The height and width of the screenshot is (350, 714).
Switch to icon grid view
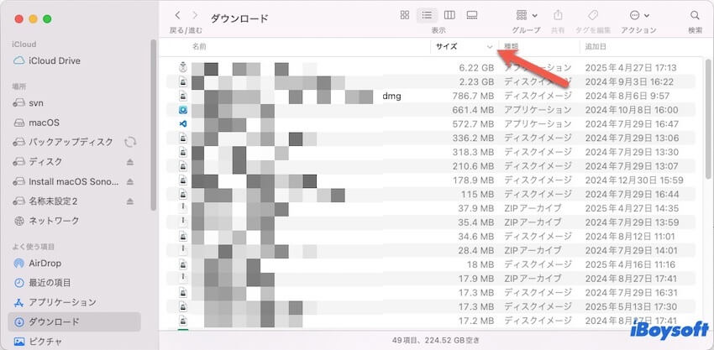[x=405, y=15]
